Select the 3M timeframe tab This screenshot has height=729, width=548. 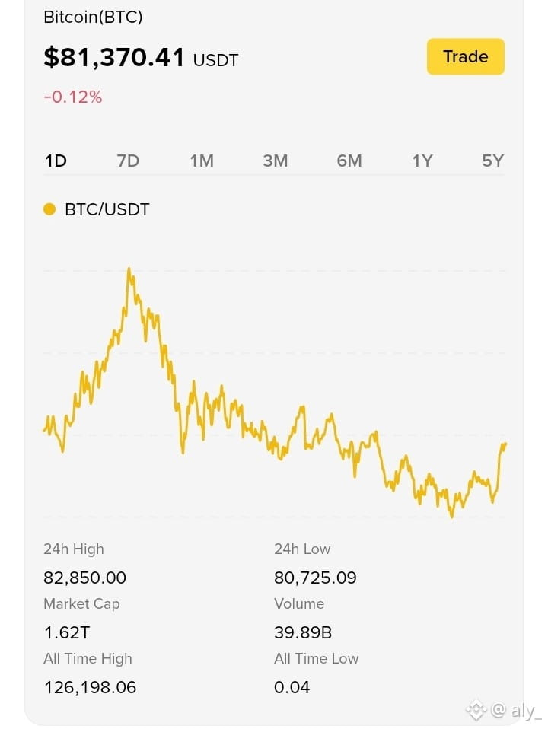point(275,161)
